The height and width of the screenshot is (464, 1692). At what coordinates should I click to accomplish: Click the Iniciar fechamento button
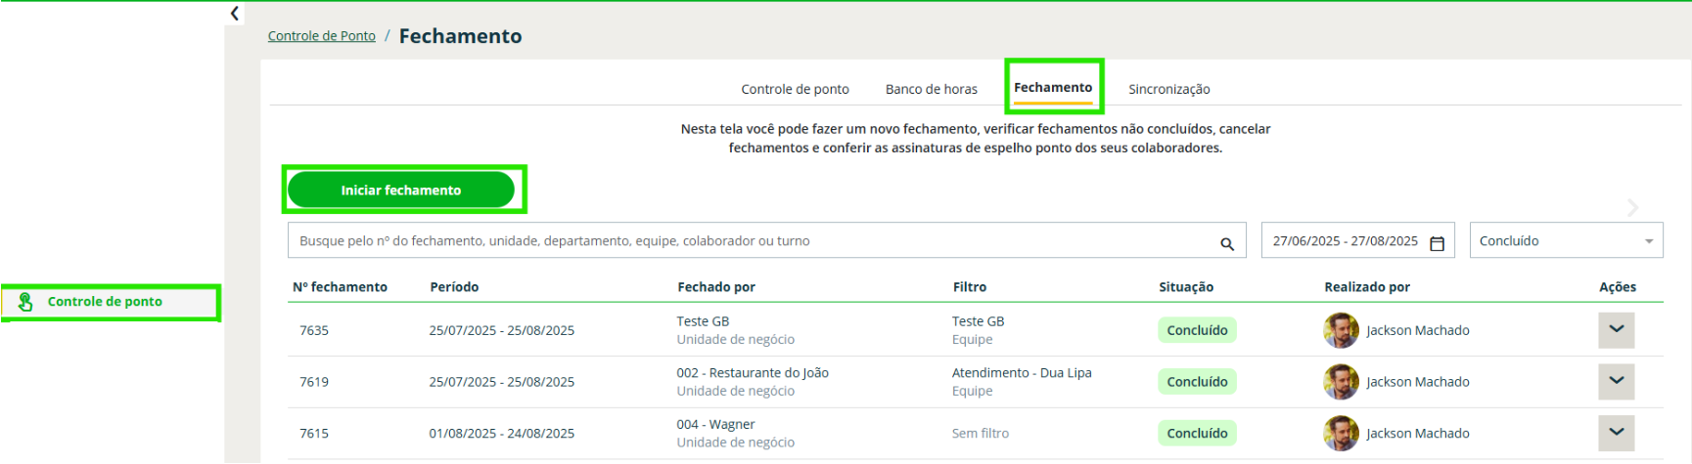[401, 190]
